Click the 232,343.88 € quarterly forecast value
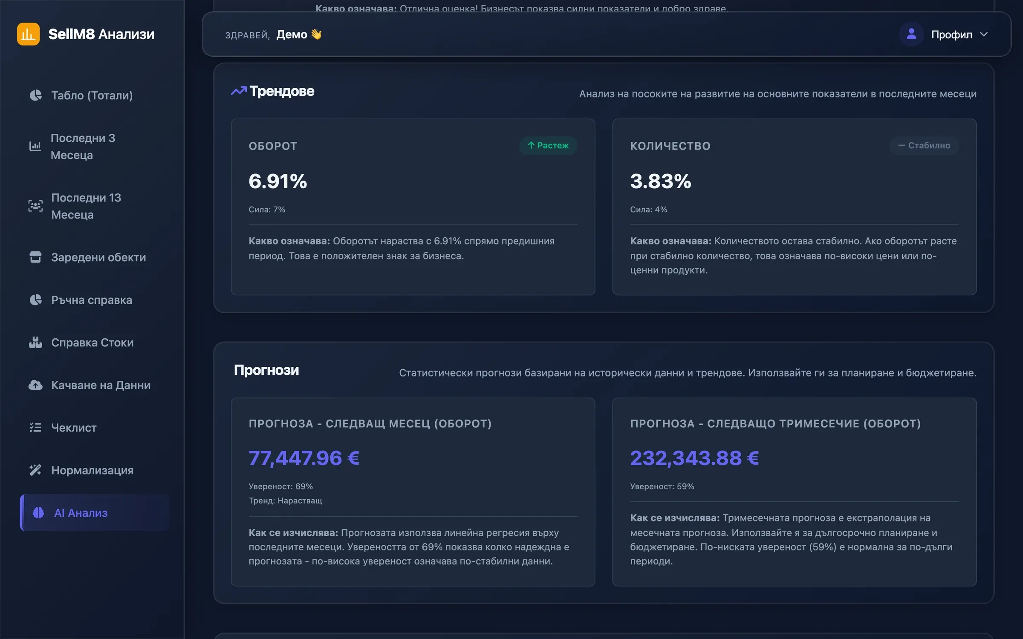This screenshot has height=639, width=1023. coord(694,458)
